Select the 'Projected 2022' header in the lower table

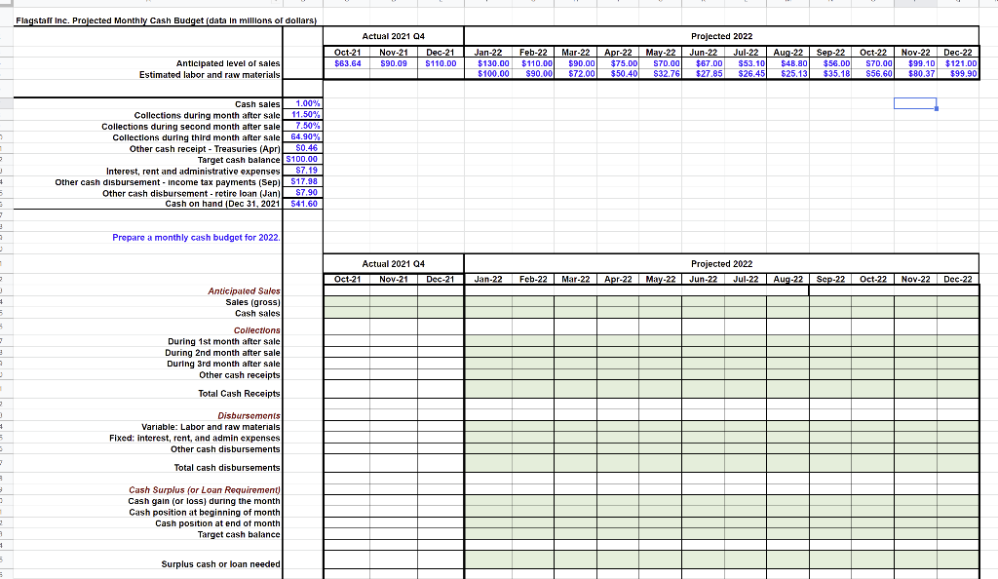coord(721,263)
